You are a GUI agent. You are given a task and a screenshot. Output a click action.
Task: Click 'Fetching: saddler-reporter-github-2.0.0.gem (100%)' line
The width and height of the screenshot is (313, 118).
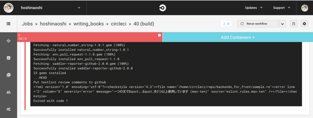click(81, 64)
